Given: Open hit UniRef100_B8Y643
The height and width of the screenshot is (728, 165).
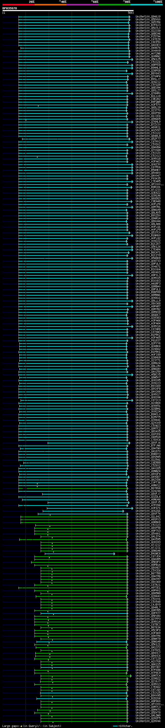Looking at the screenshot, I should (148, 74).
